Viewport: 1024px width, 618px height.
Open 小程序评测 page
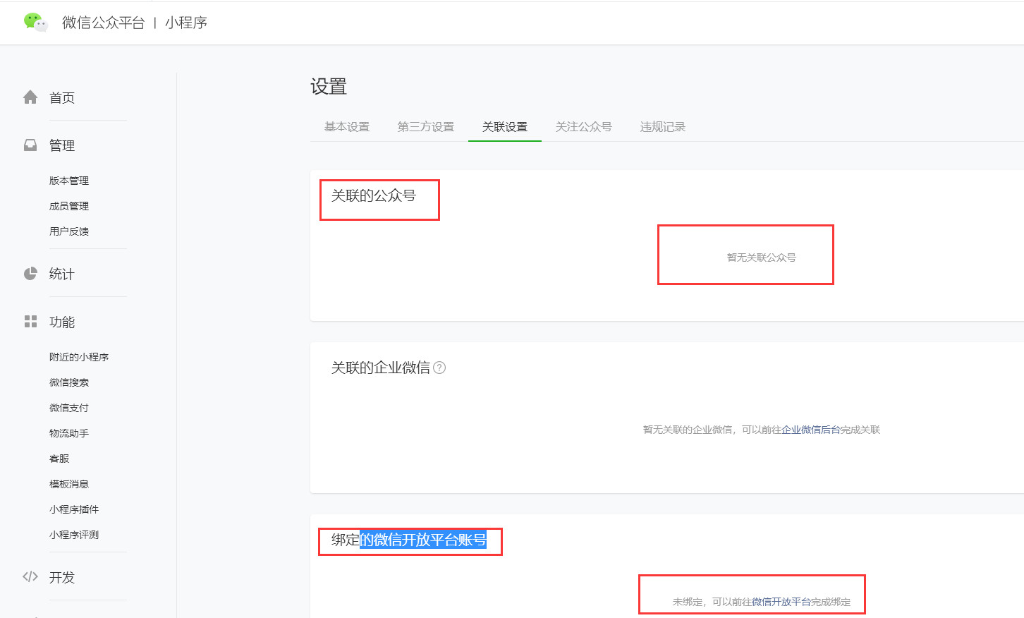74,535
